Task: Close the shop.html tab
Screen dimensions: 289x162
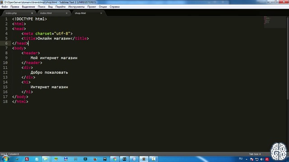Action: click(101, 13)
